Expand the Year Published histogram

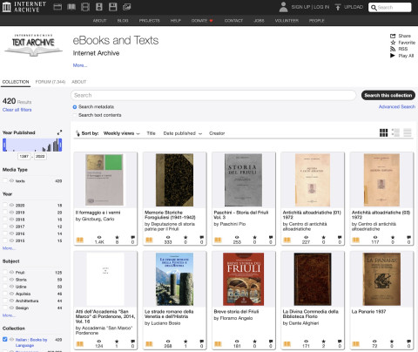[x=59, y=132]
